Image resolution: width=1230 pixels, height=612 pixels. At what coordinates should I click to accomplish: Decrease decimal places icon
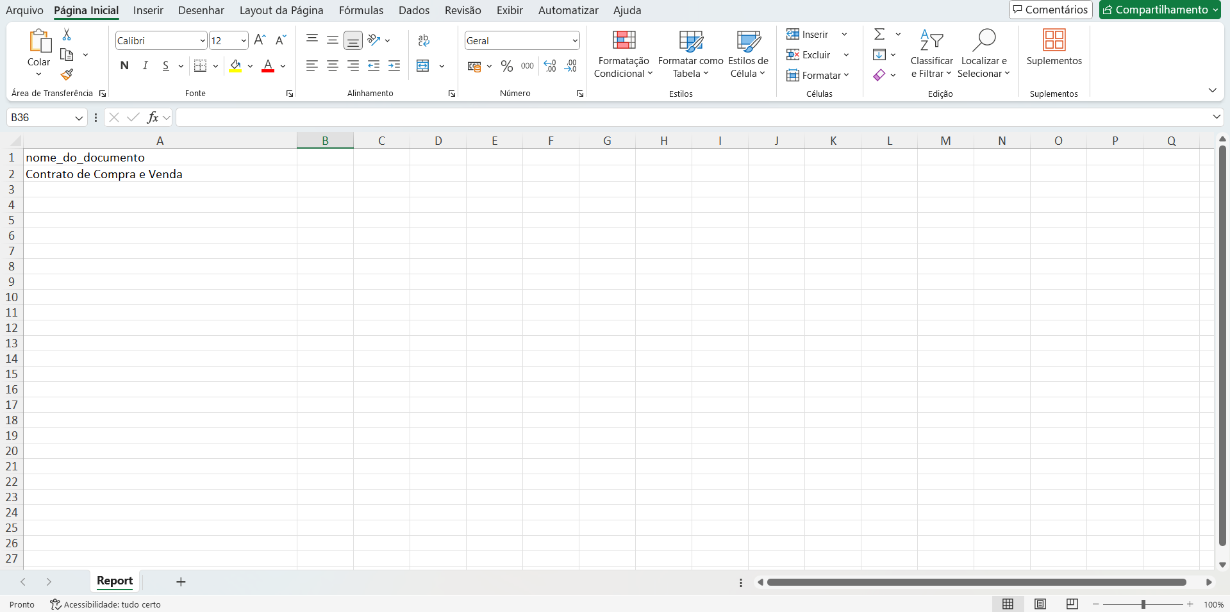click(x=570, y=66)
